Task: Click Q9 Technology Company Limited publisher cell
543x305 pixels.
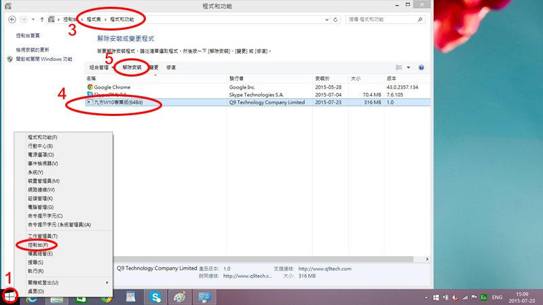Action: (x=267, y=102)
